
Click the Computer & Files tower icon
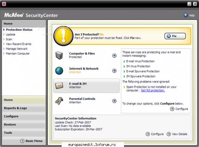(x=59, y=55)
